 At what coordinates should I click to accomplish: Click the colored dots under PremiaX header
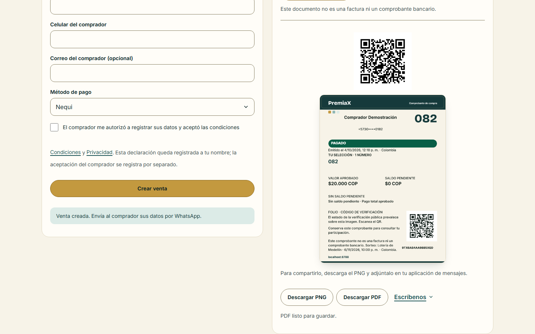tap(334, 112)
